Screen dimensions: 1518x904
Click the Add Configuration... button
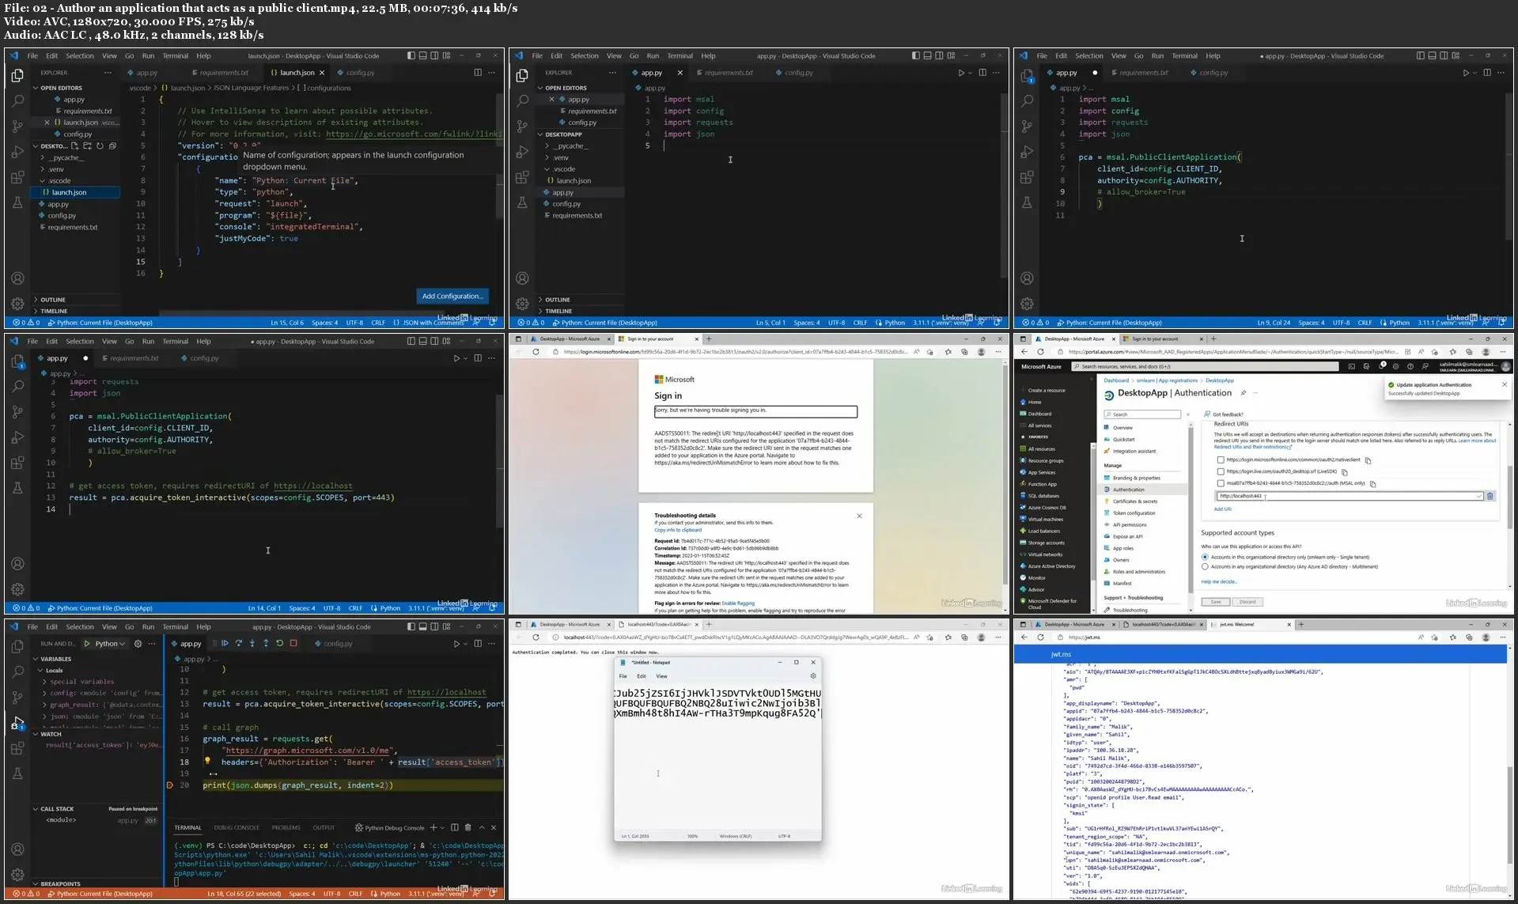pyautogui.click(x=452, y=296)
